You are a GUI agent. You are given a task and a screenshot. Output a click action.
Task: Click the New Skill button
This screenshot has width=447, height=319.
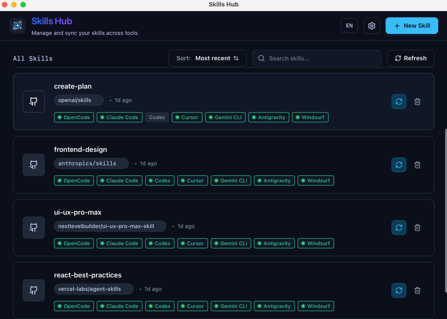pyautogui.click(x=411, y=26)
